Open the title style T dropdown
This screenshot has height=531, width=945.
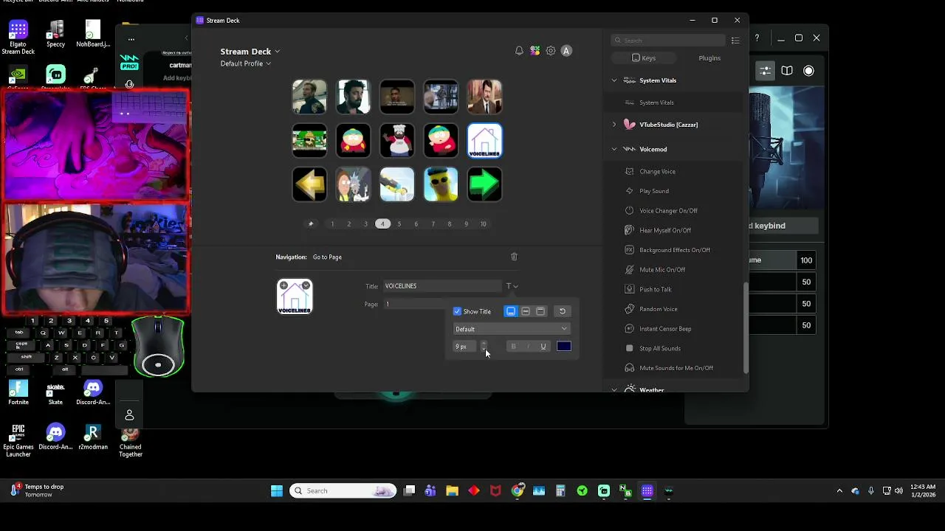[512, 286]
